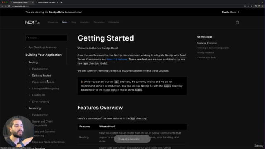This screenshot has height=149, width=265.
Task: Open App Directory Roadmap in sidebar
Action: [42, 48]
